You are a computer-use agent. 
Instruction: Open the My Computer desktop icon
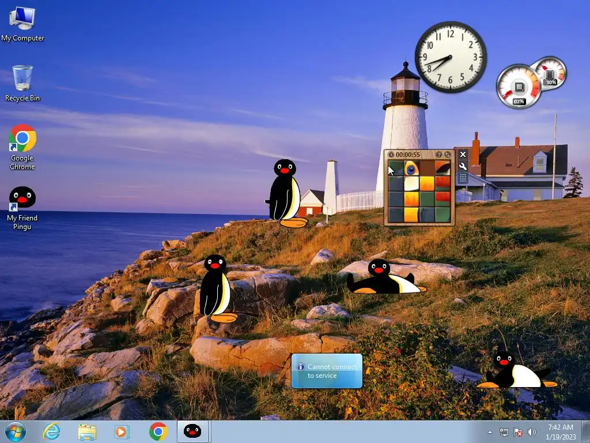click(x=22, y=24)
